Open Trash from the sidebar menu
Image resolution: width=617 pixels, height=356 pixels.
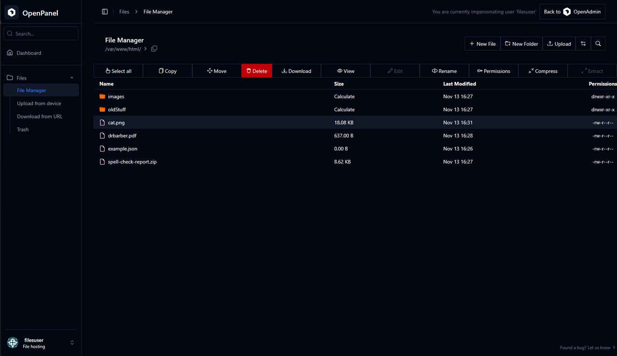coord(23,129)
